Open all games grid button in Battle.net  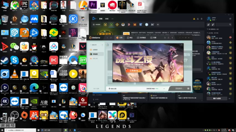96,25
